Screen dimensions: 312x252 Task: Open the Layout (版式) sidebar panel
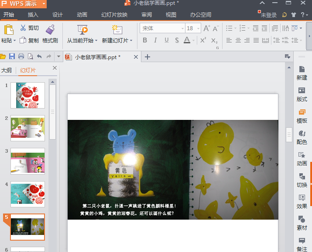[302, 94]
